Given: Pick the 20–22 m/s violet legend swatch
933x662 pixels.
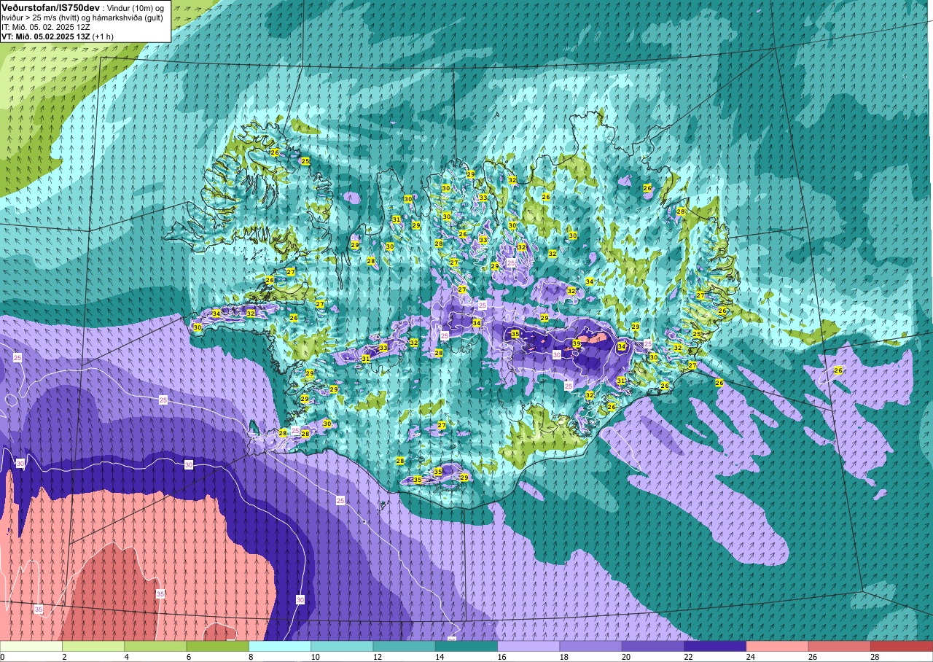Looking at the screenshot, I should click(x=653, y=646).
